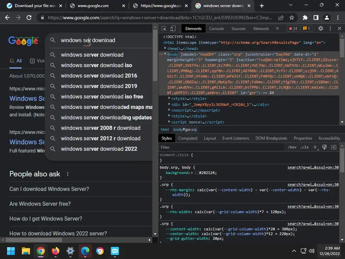Image resolution: width=345 pixels, height=259 pixels.
Task: Open DevTools settings gear
Action: click(x=321, y=28)
